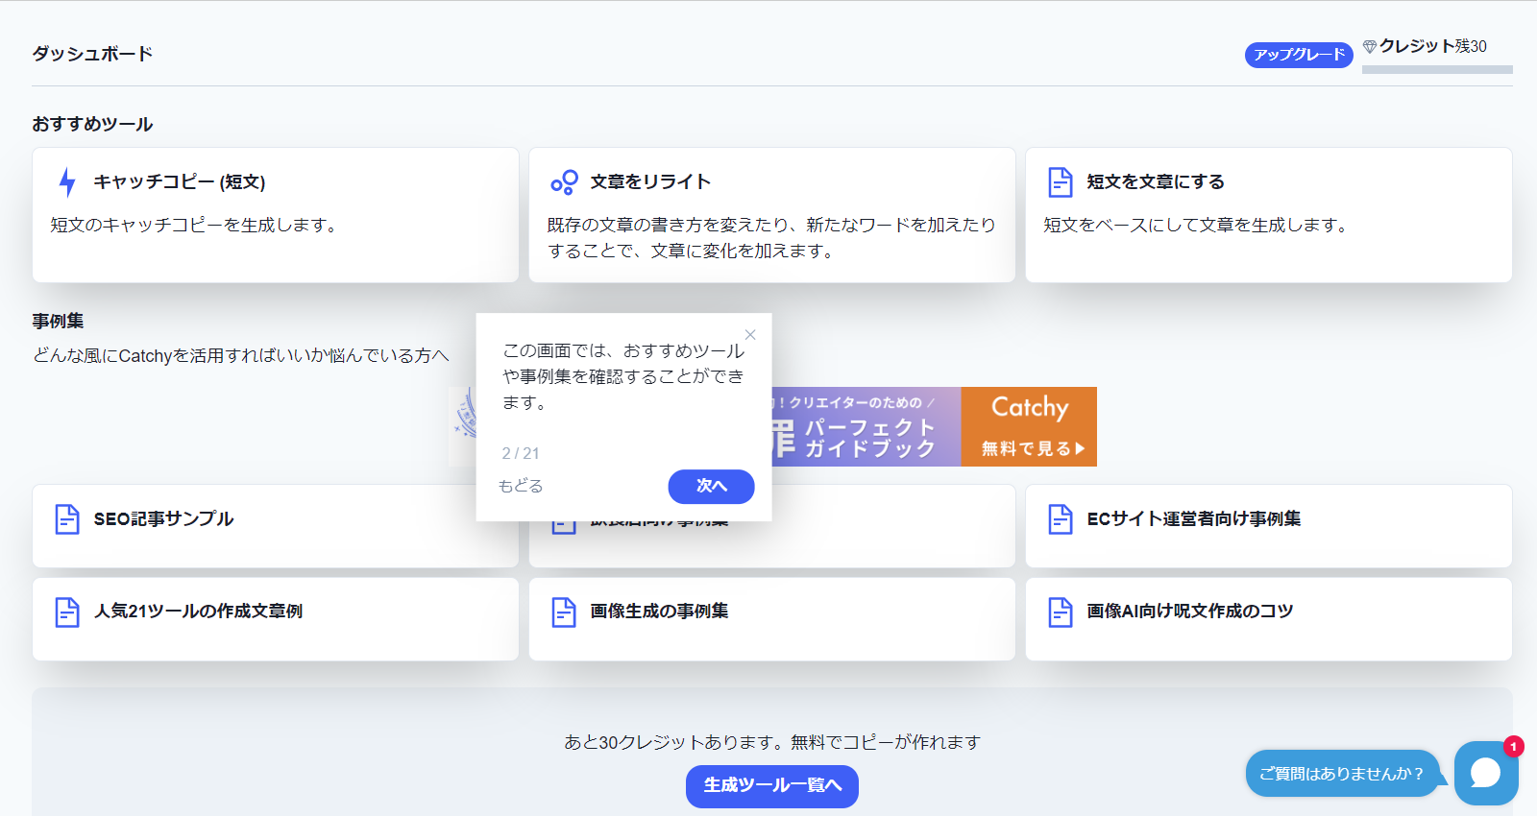Click 次へ in the tutorial popup
Viewport: 1537px width, 816px height.
pos(711,486)
